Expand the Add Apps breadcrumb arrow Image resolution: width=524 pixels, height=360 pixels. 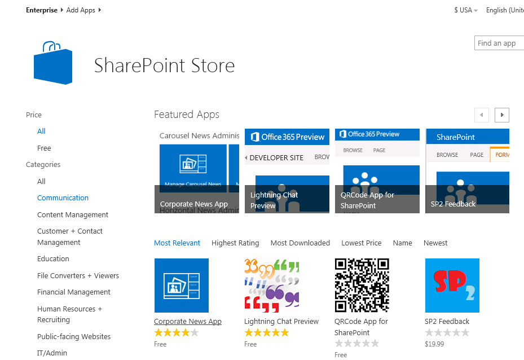click(x=100, y=10)
